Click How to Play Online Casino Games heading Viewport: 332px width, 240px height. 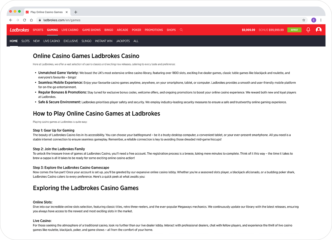(97, 114)
